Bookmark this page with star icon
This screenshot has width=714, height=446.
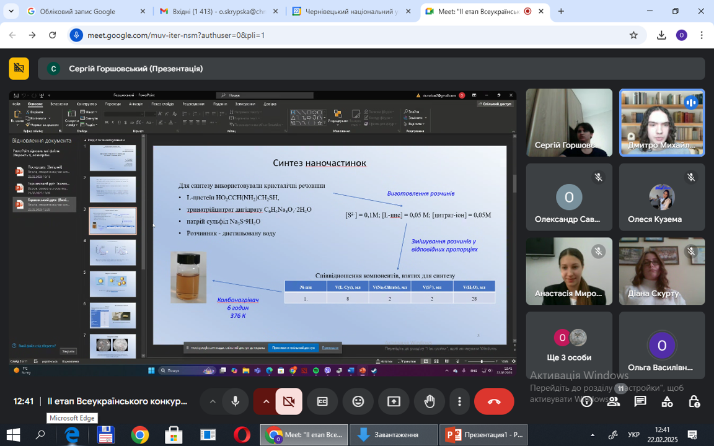(633, 35)
